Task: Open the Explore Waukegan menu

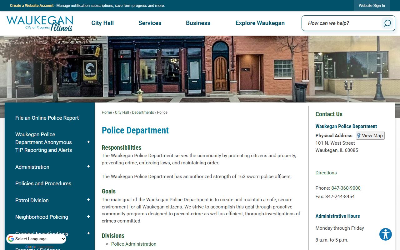Action: [x=260, y=23]
